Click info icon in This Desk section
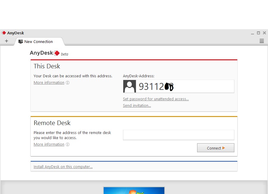268x194 pixels. click(68, 83)
